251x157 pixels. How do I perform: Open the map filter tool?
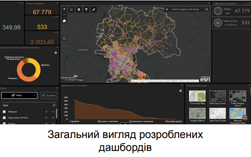point(86,10)
